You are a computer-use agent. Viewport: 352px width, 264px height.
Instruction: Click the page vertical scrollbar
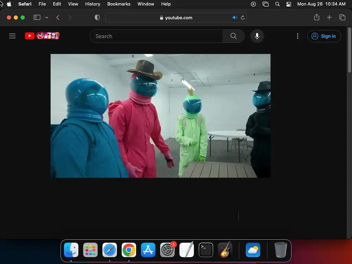tap(349, 50)
